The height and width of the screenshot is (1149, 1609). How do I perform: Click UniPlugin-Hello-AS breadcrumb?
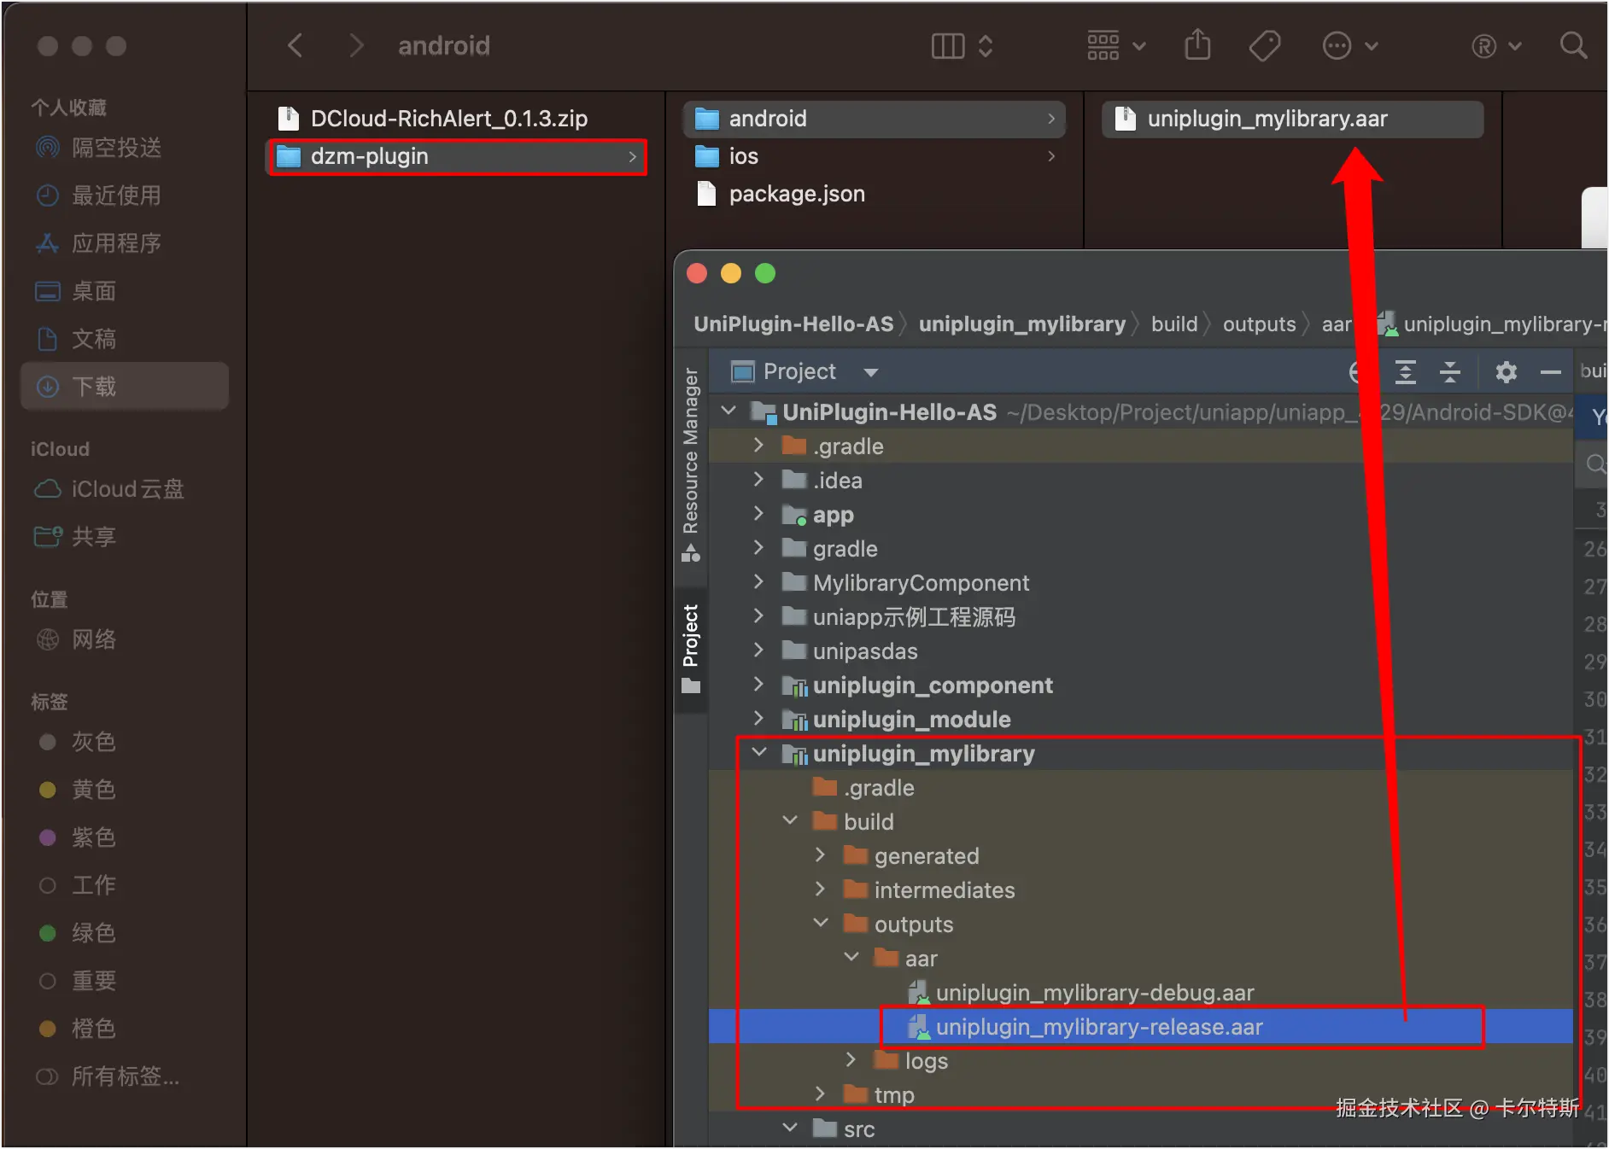[x=793, y=324]
